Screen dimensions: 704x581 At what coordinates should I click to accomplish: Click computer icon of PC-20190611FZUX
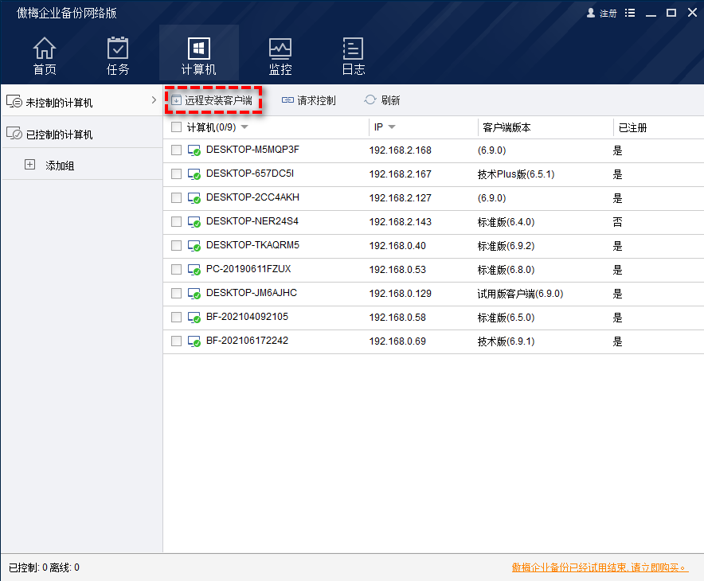tap(194, 270)
